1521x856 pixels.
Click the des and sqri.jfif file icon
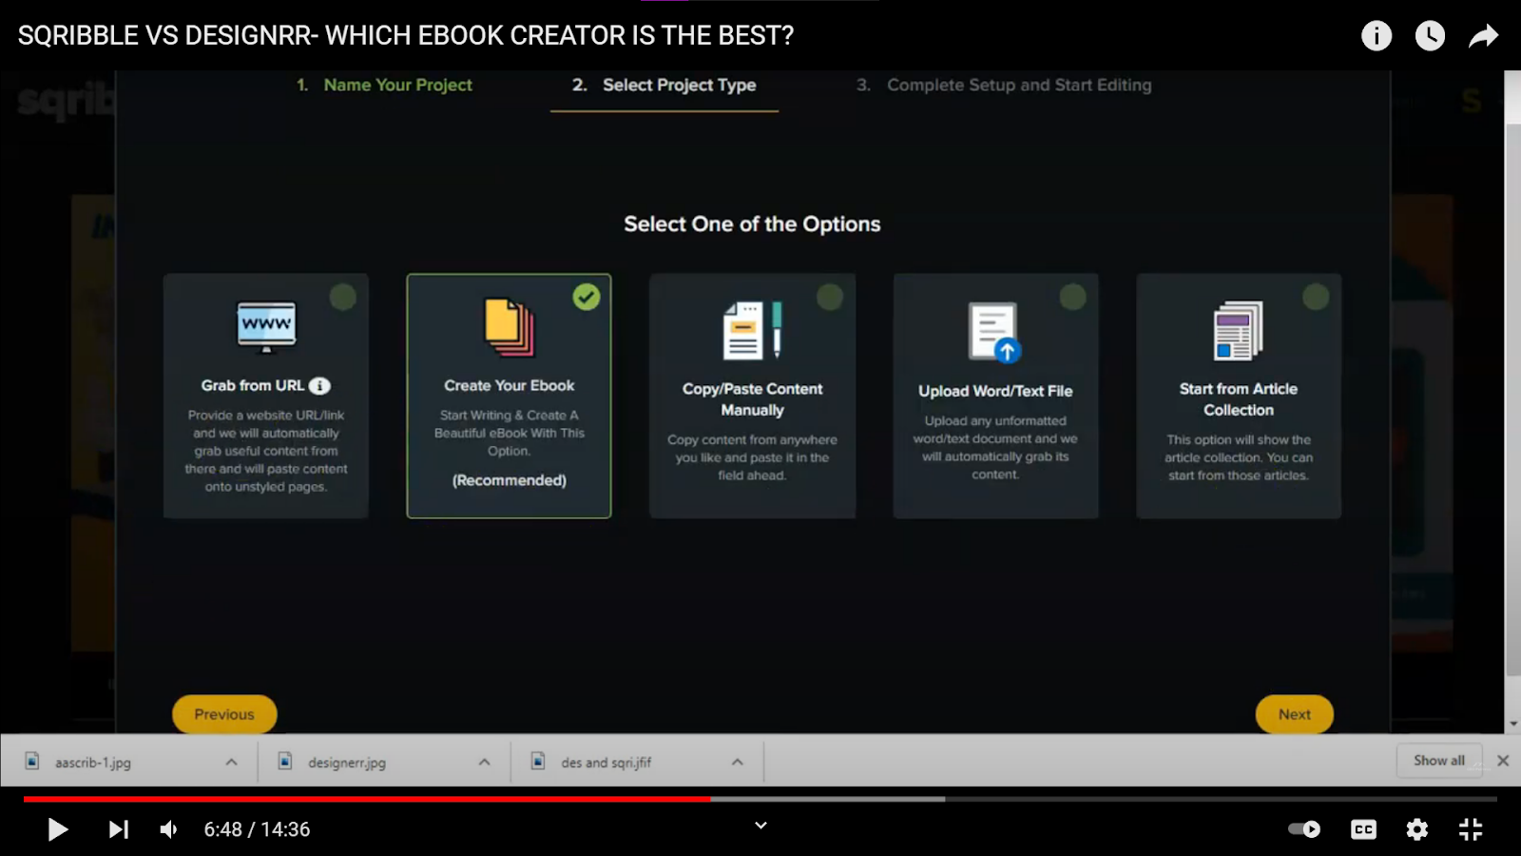pyautogui.click(x=538, y=761)
